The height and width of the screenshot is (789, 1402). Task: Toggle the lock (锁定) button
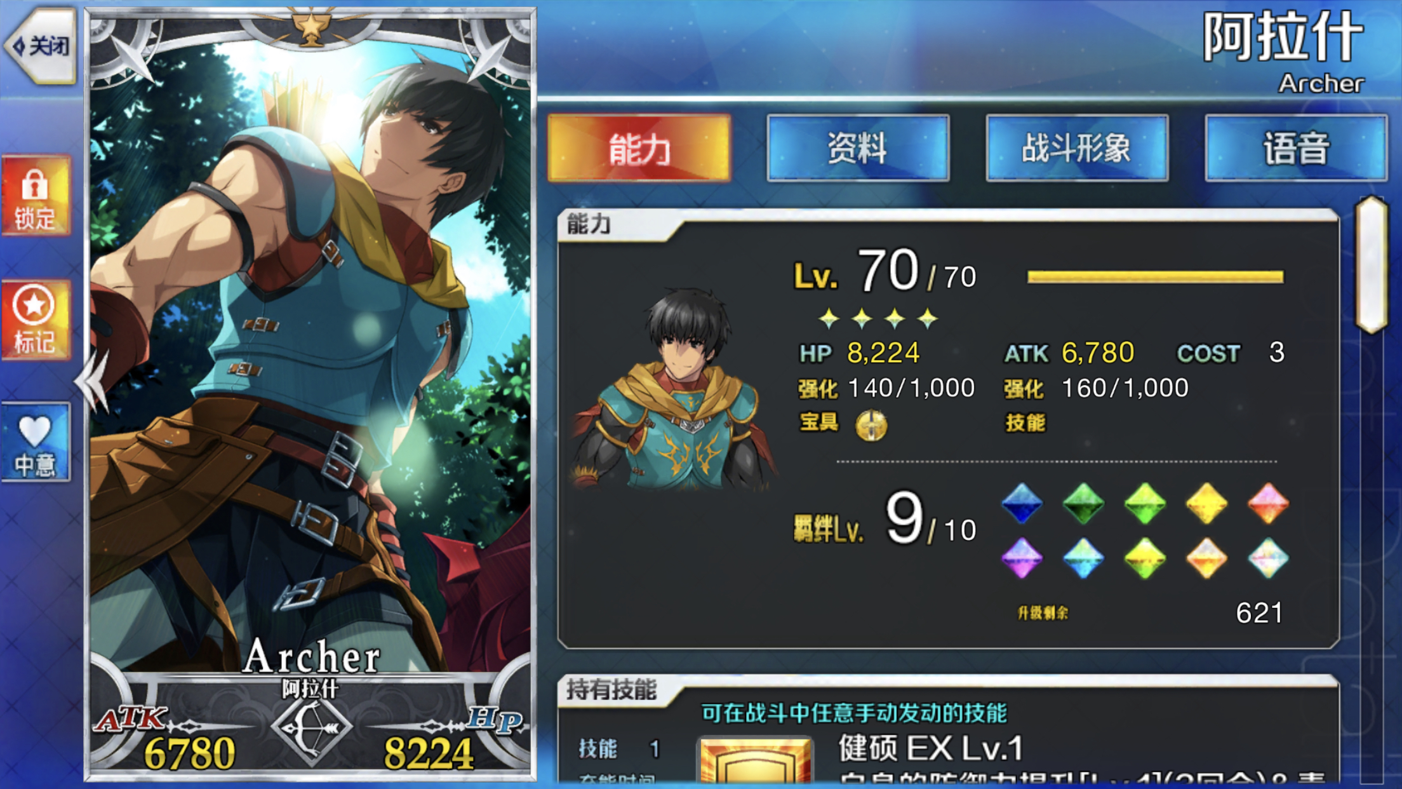pos(36,196)
